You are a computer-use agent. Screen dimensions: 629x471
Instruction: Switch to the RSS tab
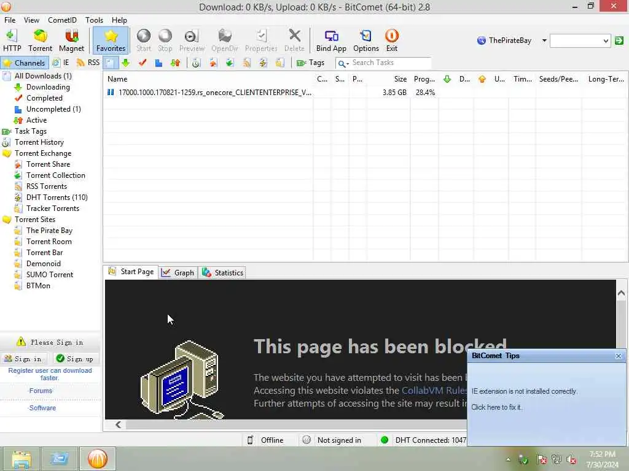click(x=88, y=63)
